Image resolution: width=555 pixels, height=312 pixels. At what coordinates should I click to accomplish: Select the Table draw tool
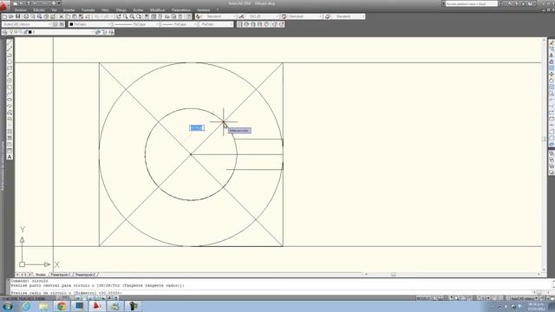tap(10, 150)
